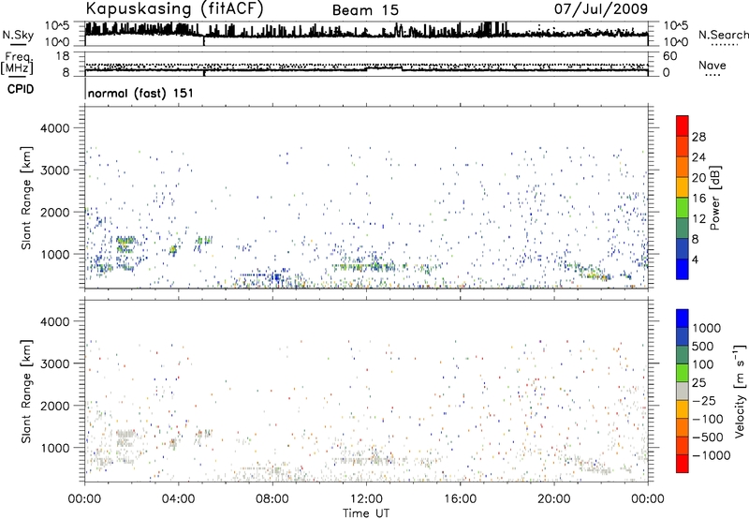The image size is (749, 519).
Task: Click the 'Time UT' axis title
Action: [366, 513]
